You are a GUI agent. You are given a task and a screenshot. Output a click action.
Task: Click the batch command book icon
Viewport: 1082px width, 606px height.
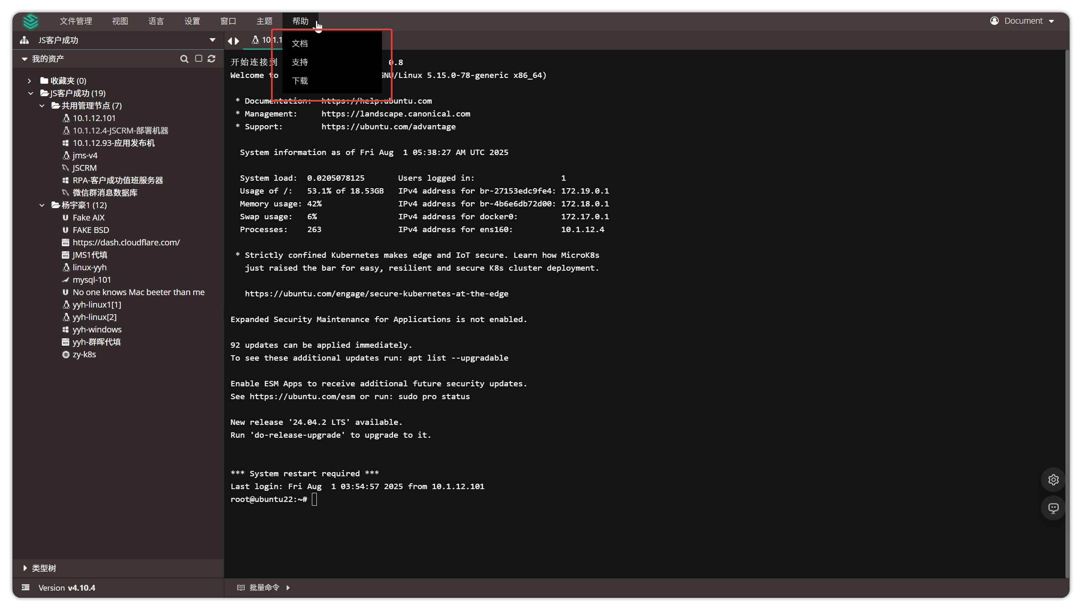point(241,587)
